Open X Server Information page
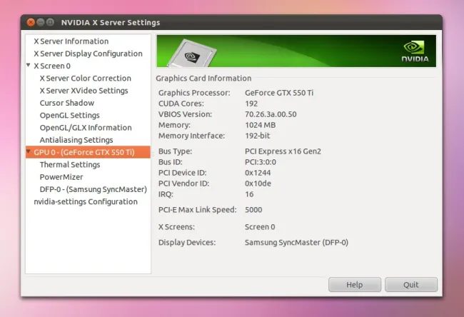 click(71, 41)
